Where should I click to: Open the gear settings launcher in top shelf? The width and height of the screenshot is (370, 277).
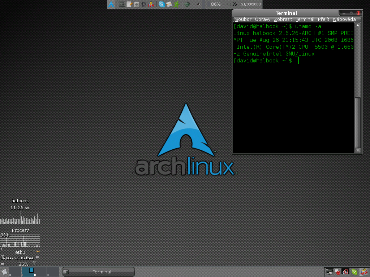(144, 4)
